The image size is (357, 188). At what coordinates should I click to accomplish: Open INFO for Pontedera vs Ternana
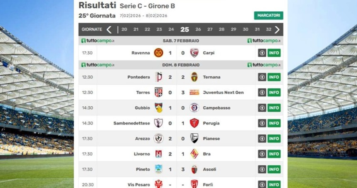point(274,77)
